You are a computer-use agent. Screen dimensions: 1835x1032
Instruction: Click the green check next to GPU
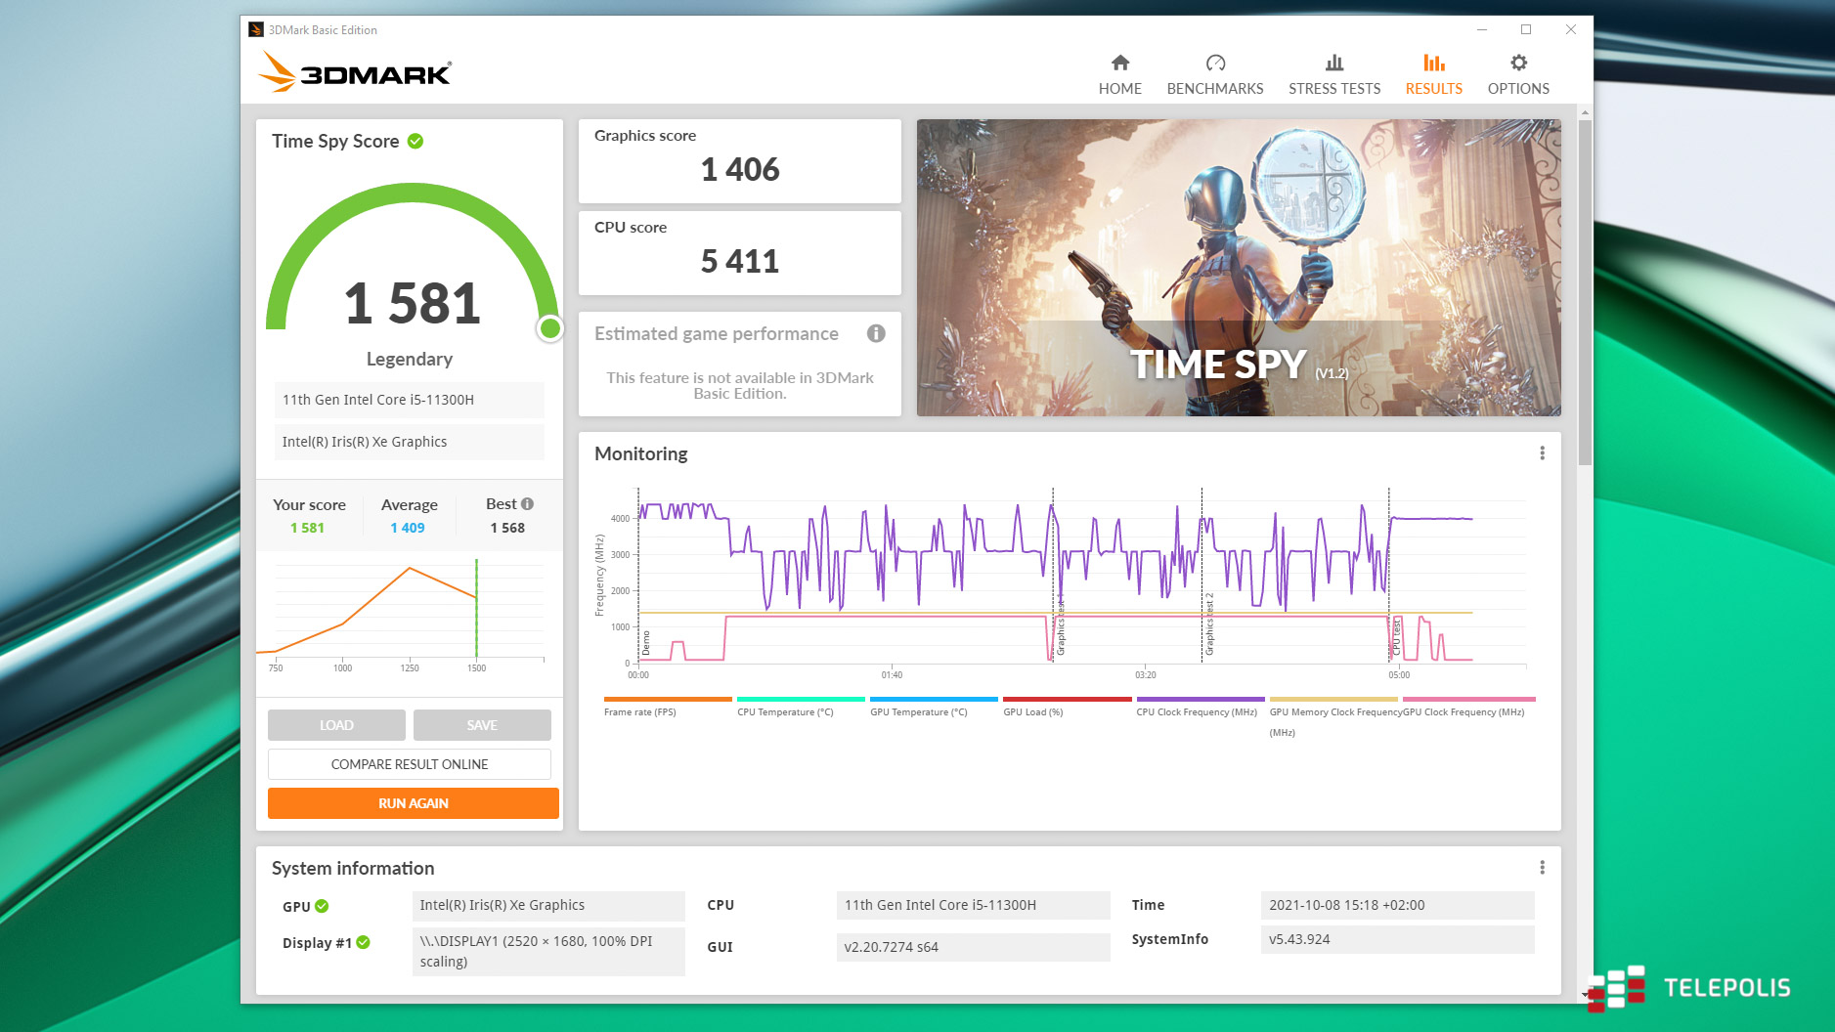point(322,906)
